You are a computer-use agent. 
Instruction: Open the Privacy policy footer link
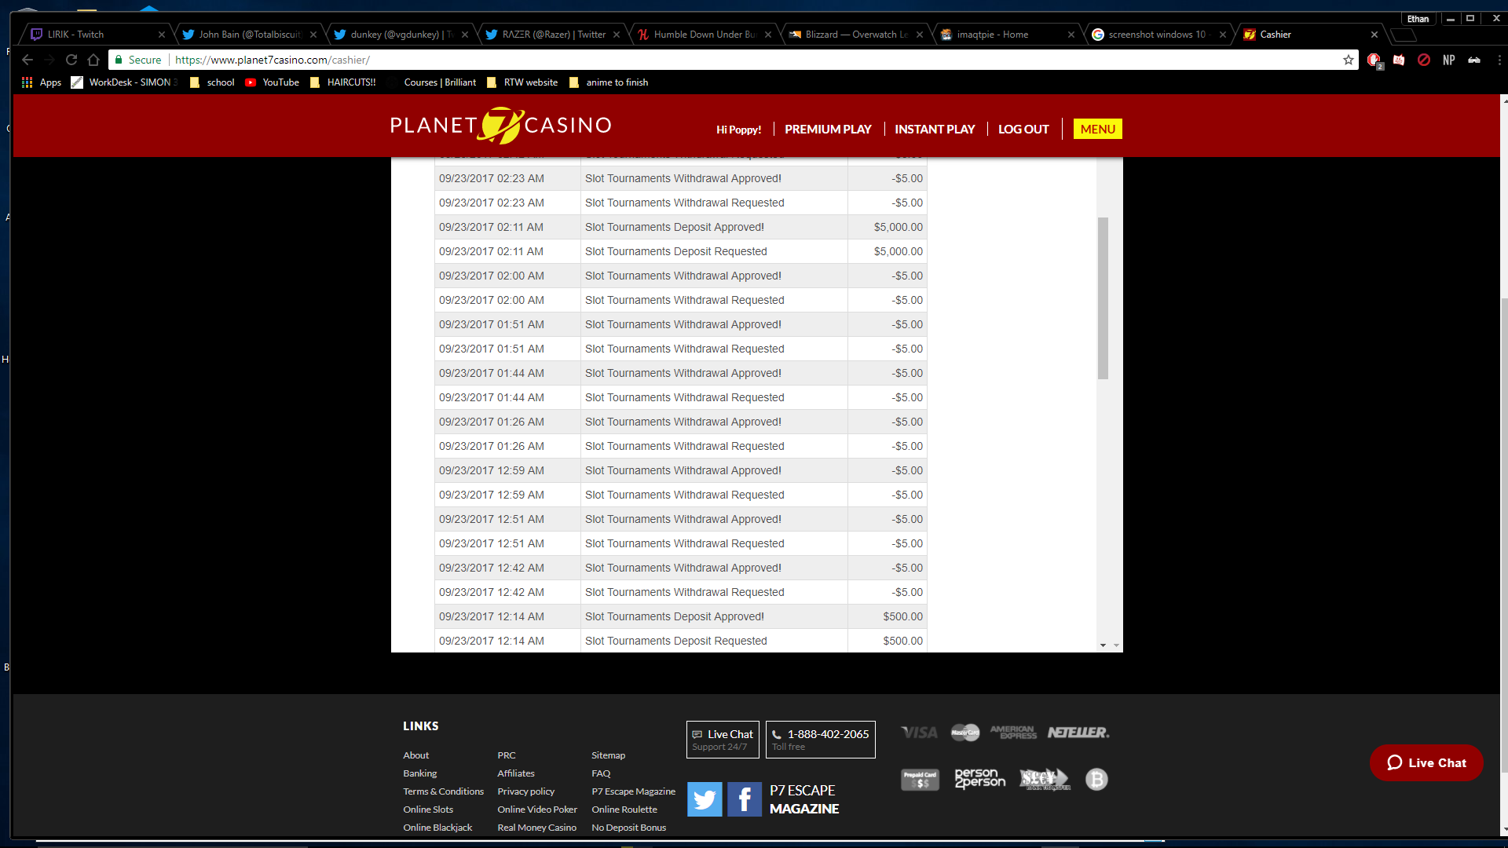525,791
